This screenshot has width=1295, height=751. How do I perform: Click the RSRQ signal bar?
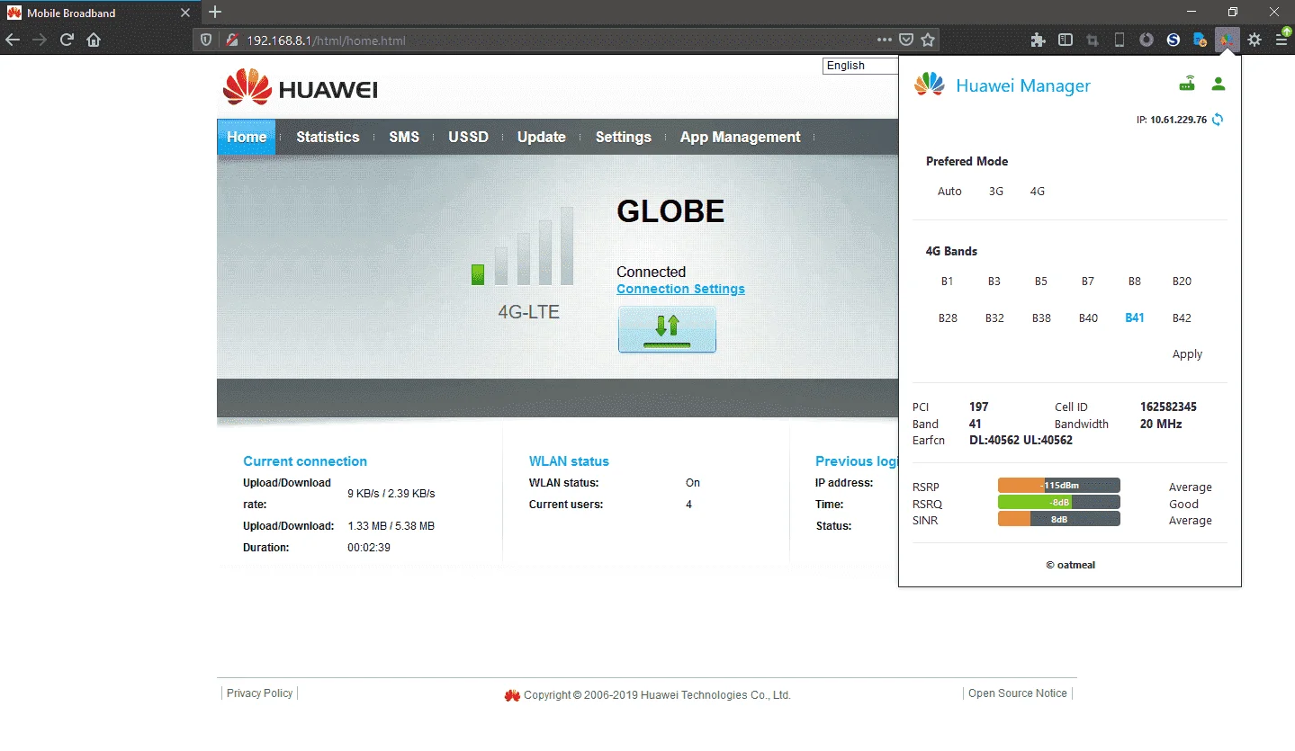[x=1059, y=503]
